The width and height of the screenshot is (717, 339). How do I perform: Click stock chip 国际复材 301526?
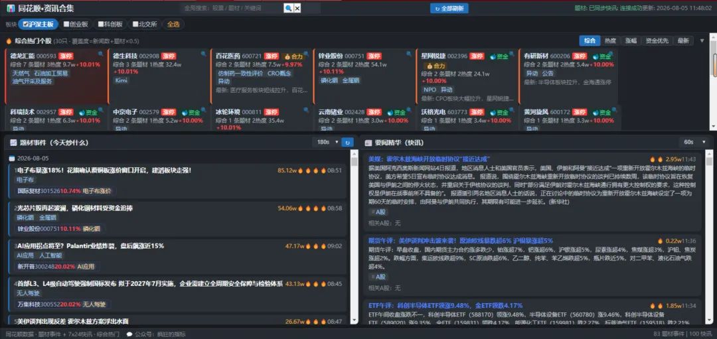(65, 191)
